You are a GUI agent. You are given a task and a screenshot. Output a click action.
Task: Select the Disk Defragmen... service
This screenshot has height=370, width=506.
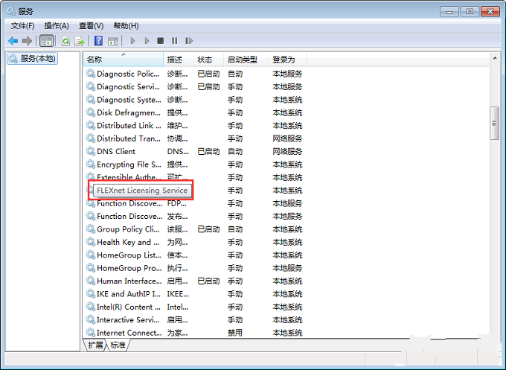coord(194,112)
